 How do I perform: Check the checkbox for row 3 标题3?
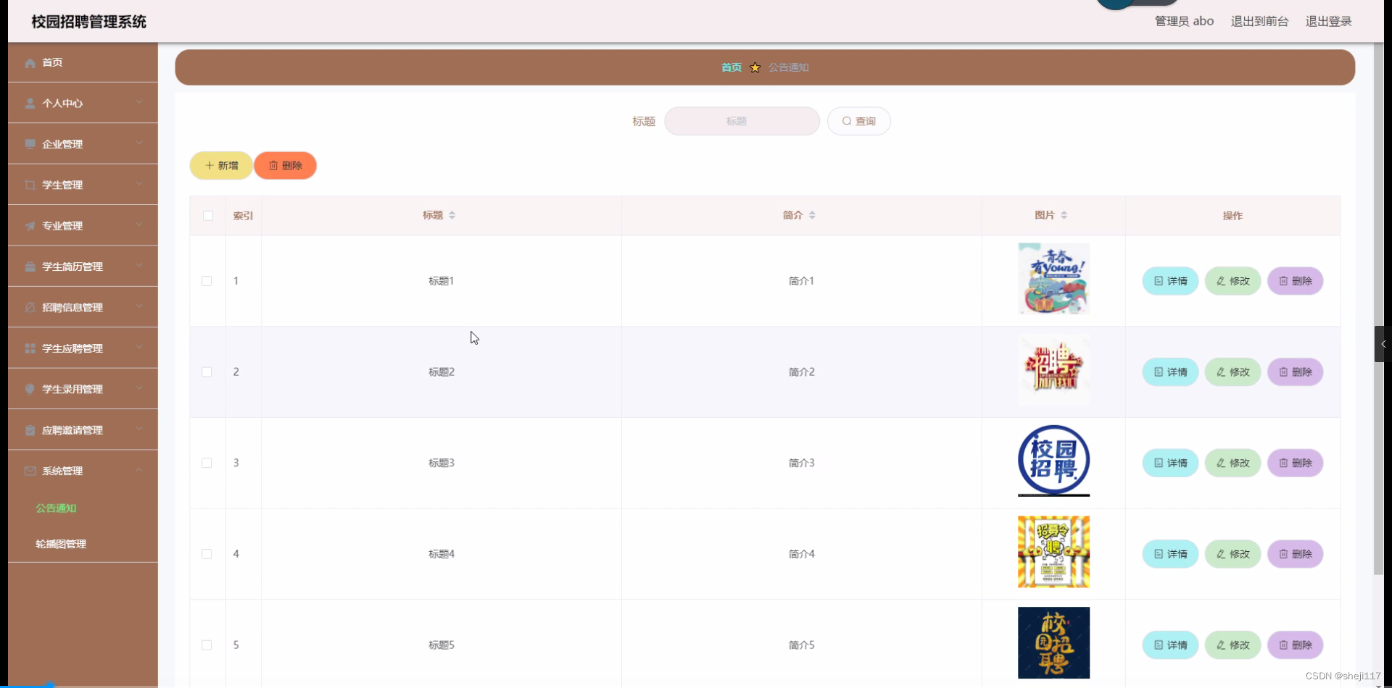[207, 463]
